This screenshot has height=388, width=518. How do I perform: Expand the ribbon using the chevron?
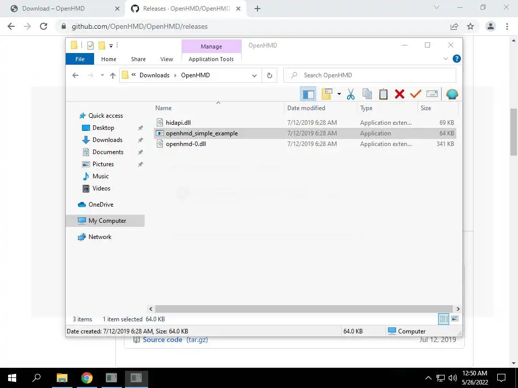[x=445, y=59]
